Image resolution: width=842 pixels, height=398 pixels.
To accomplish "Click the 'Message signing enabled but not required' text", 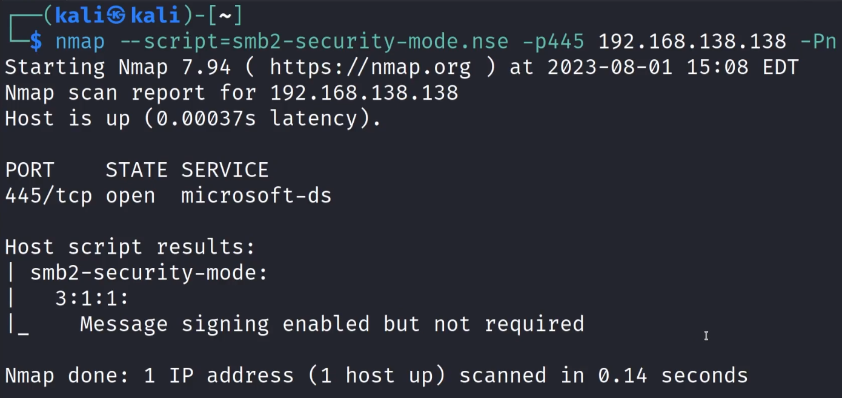I will (x=332, y=324).
